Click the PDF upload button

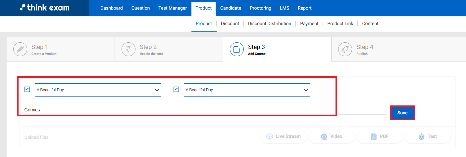[x=379, y=137]
